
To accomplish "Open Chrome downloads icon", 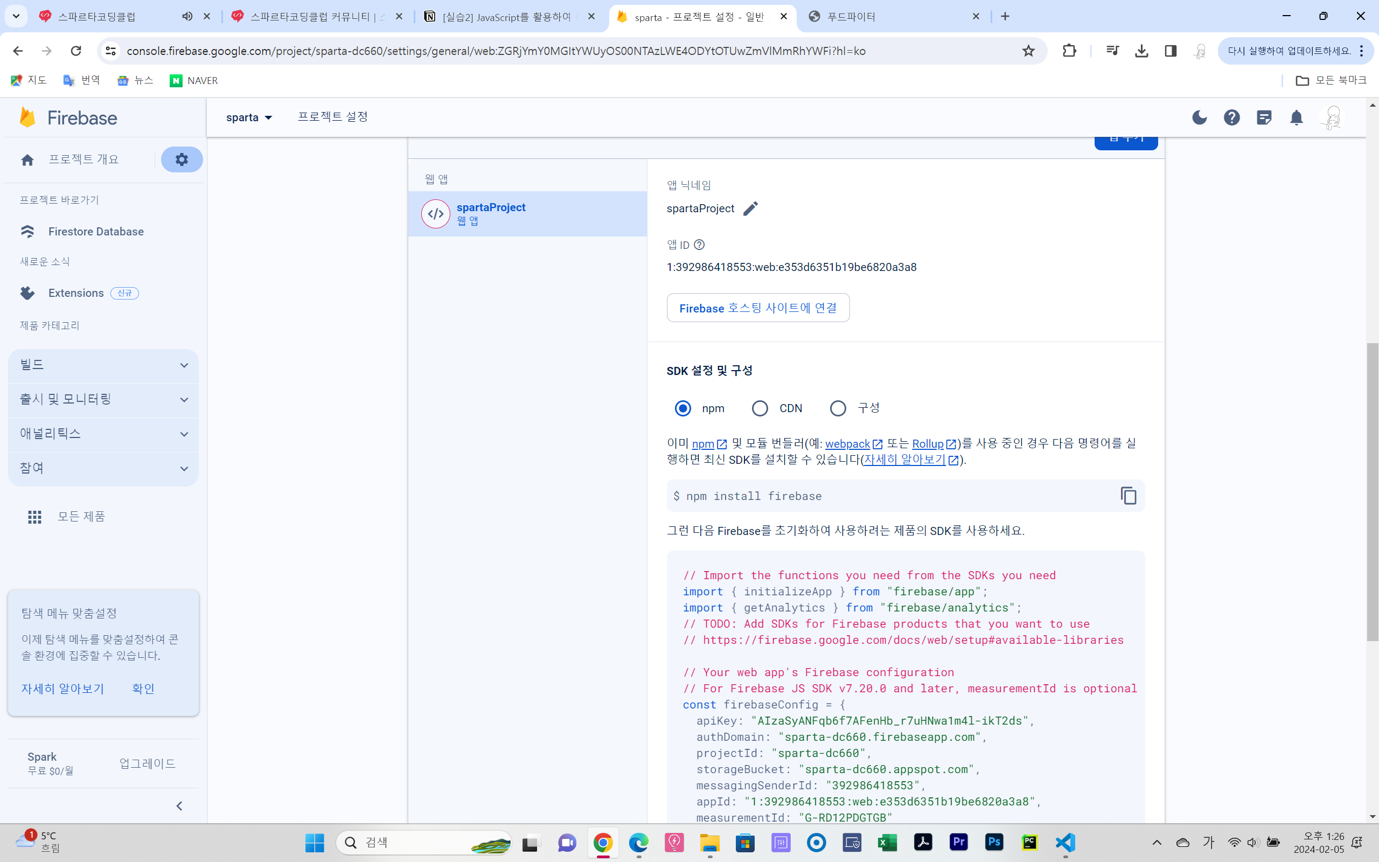I will [1141, 51].
